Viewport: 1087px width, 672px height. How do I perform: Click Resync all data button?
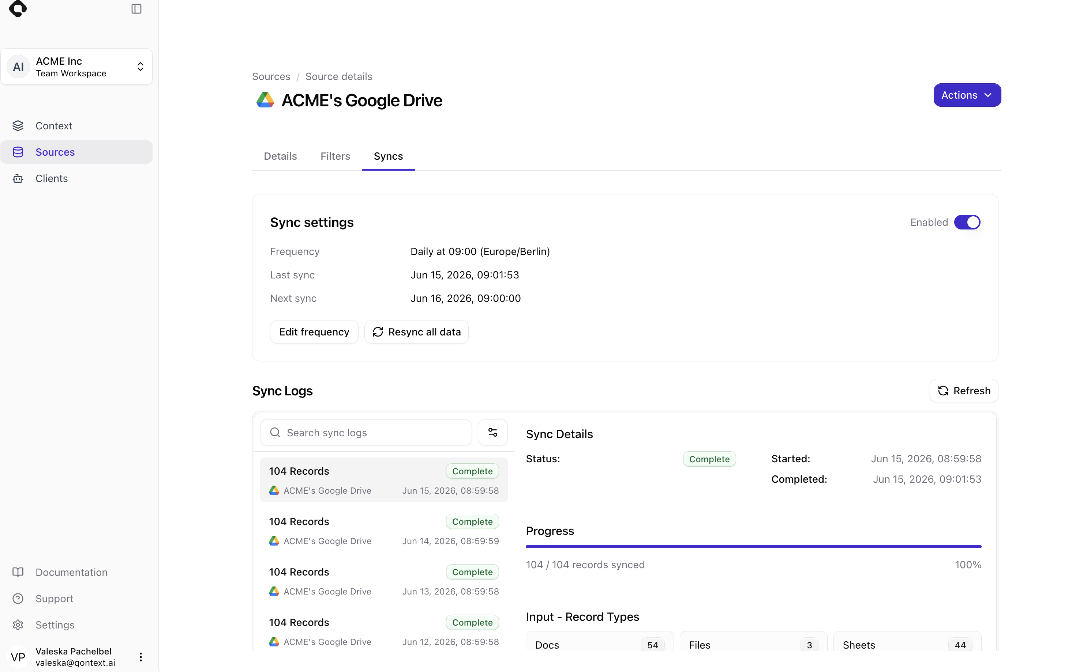[x=416, y=332]
